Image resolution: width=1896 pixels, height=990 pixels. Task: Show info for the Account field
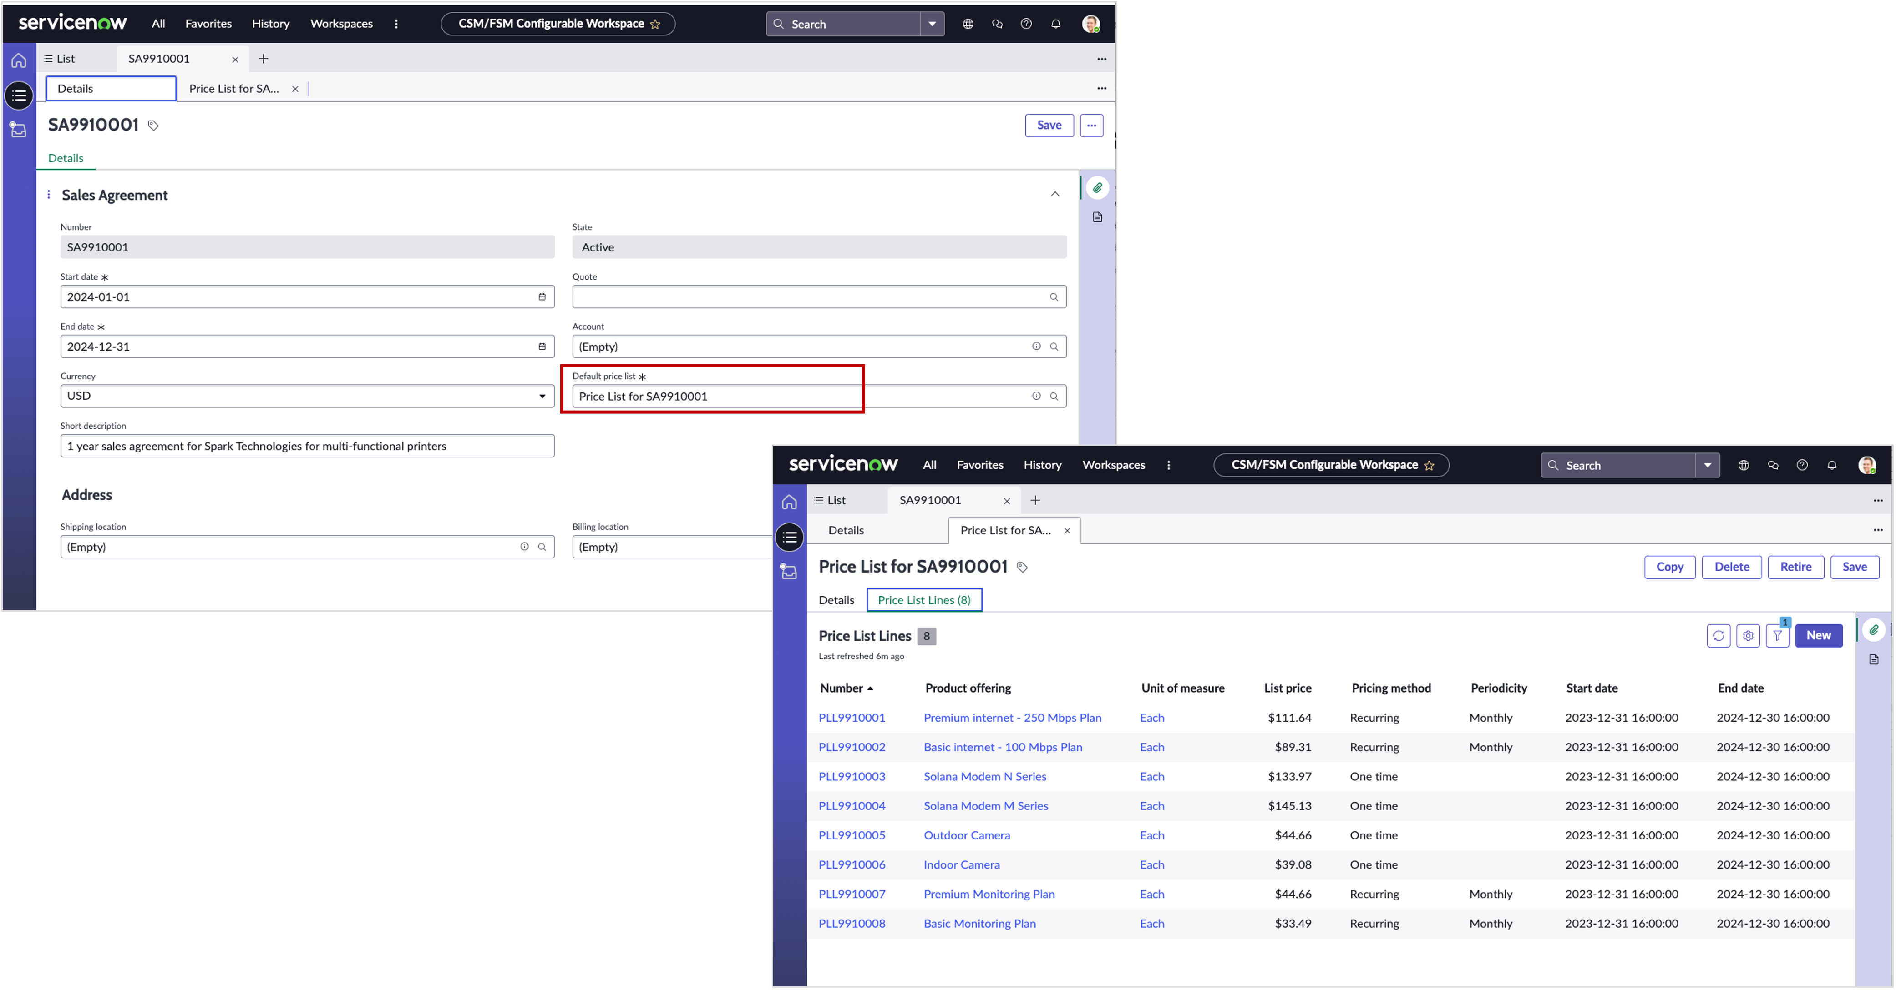click(x=1036, y=347)
